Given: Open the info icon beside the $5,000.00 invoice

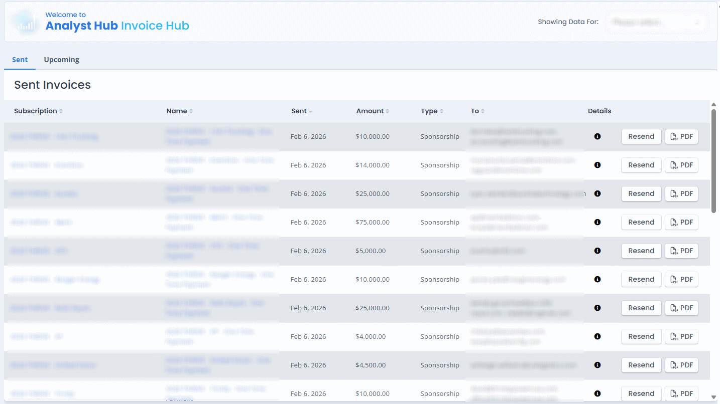Looking at the screenshot, I should click(597, 251).
